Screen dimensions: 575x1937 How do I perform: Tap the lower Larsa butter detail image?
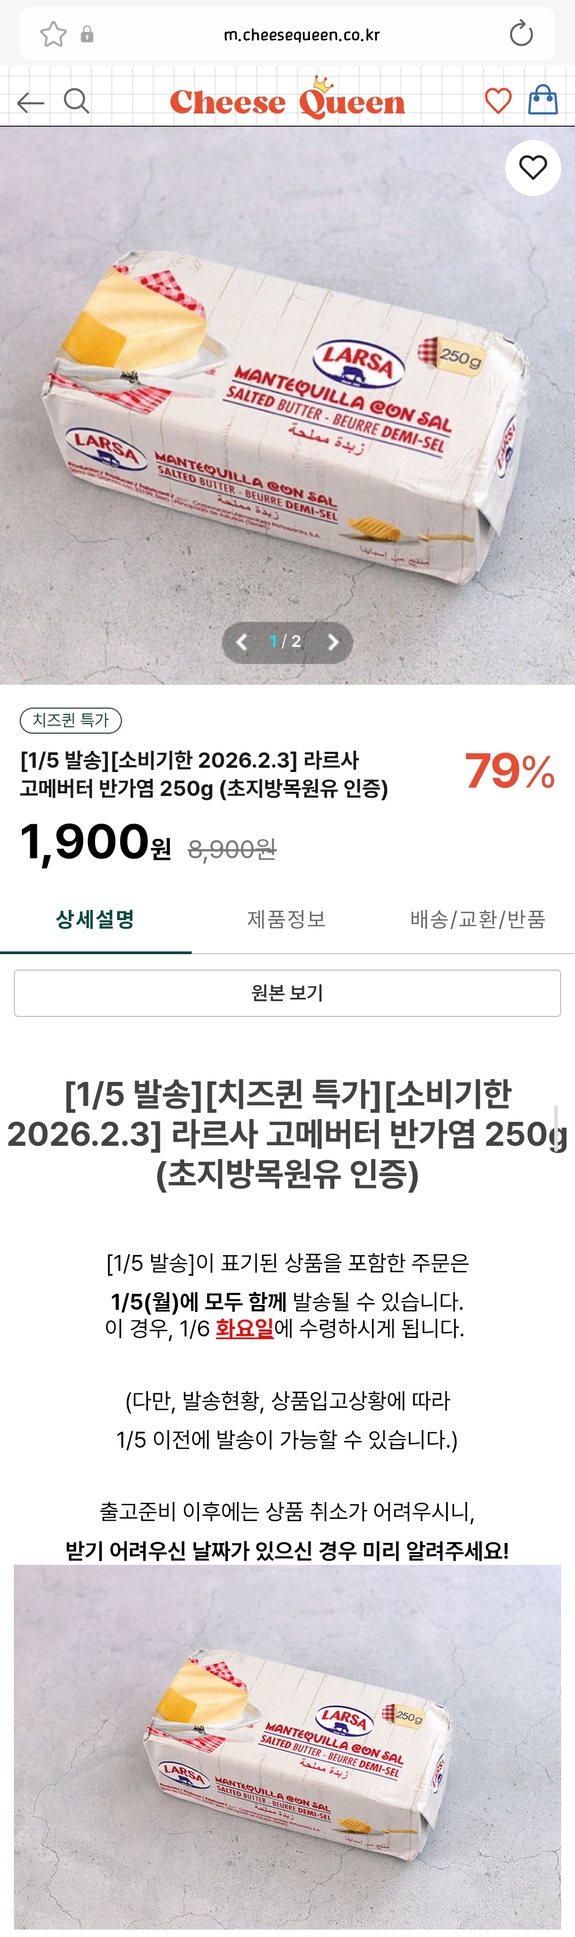pyautogui.click(x=287, y=1744)
